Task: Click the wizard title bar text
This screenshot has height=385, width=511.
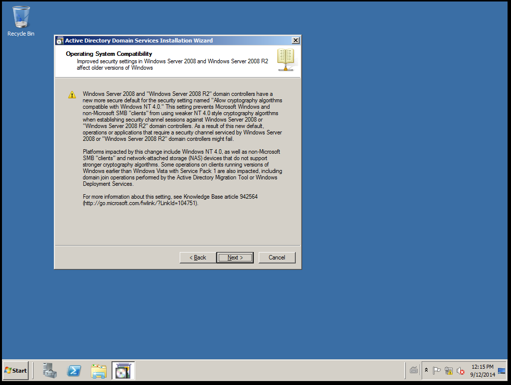Action: pos(139,41)
